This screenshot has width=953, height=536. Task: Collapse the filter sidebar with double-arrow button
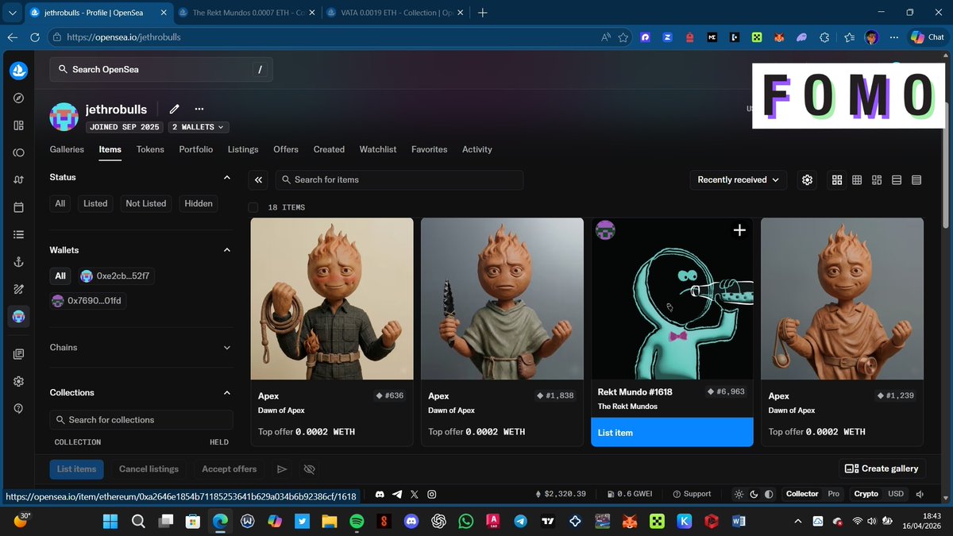258,180
